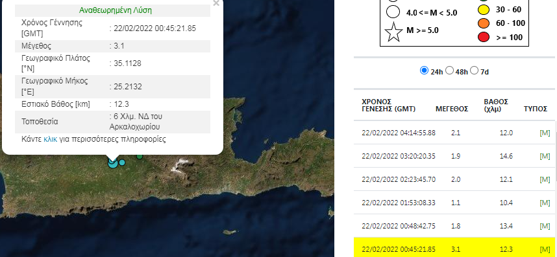Click the green earthquake marker on map
557x257 pixels.
click(x=140, y=156)
